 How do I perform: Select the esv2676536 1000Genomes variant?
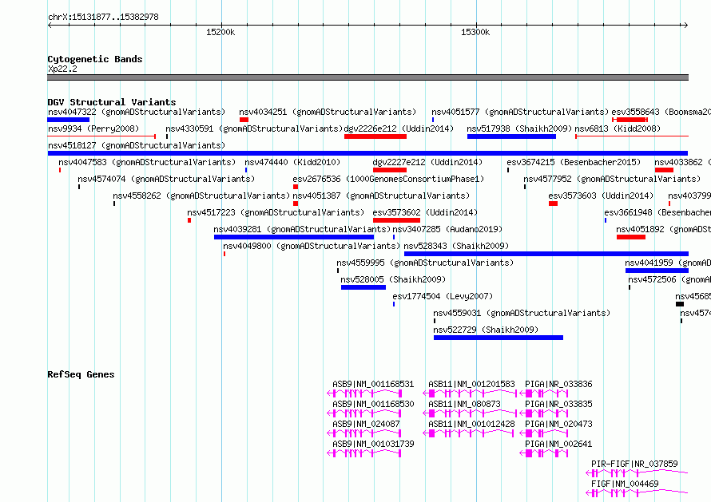tap(388, 179)
